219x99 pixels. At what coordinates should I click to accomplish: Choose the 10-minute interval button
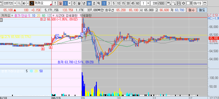coord(119,3)
